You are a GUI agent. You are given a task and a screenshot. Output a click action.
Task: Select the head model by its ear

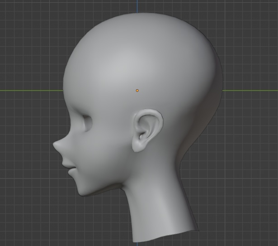pos(147,130)
